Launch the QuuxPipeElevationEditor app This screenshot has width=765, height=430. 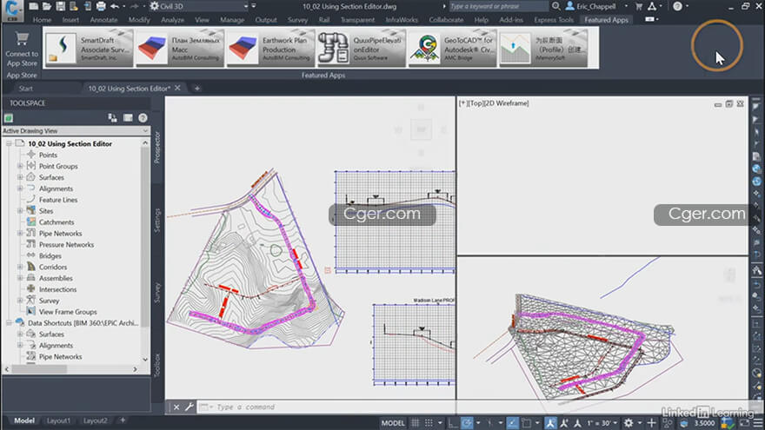(x=361, y=48)
